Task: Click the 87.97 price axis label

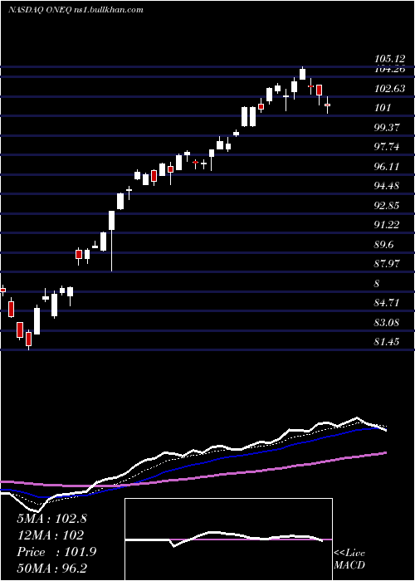Action: tap(387, 264)
